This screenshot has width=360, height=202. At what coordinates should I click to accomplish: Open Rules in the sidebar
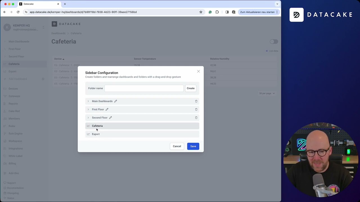point(12,126)
